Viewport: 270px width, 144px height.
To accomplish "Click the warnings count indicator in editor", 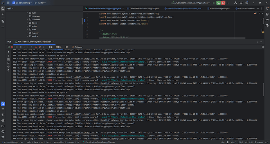I will 256,13.
